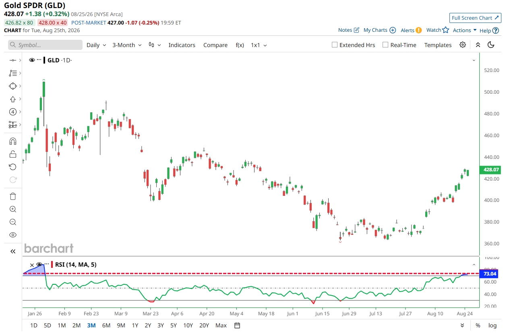Select the trend line drawing tool
The width and height of the screenshot is (505, 333).
point(12,60)
